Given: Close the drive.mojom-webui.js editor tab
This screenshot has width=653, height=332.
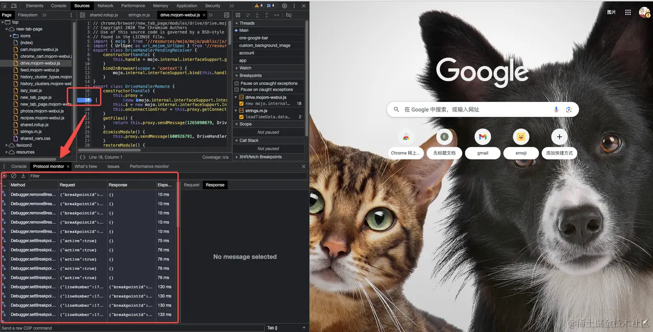Looking at the screenshot, I should coord(204,15).
